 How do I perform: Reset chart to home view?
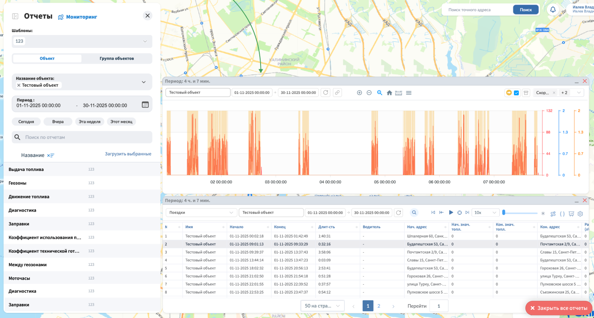(x=389, y=93)
